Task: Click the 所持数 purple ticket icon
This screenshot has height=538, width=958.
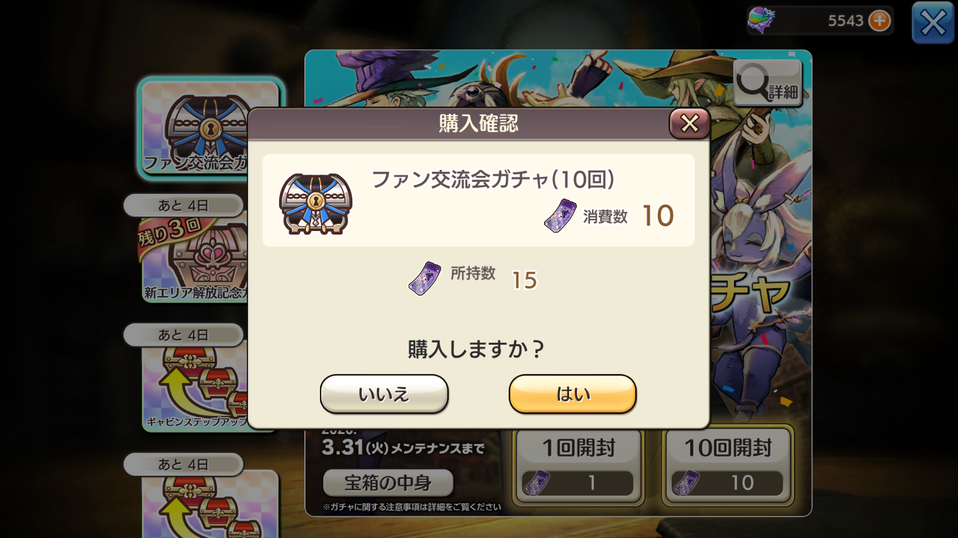Action: pos(425,278)
